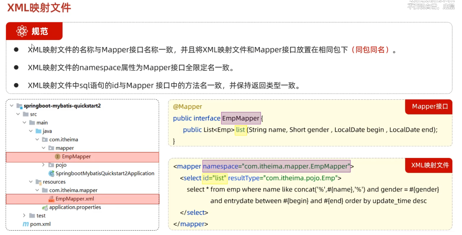Click the blue java source folder icon
Viewport: 462px width, 235px height.
(38, 131)
